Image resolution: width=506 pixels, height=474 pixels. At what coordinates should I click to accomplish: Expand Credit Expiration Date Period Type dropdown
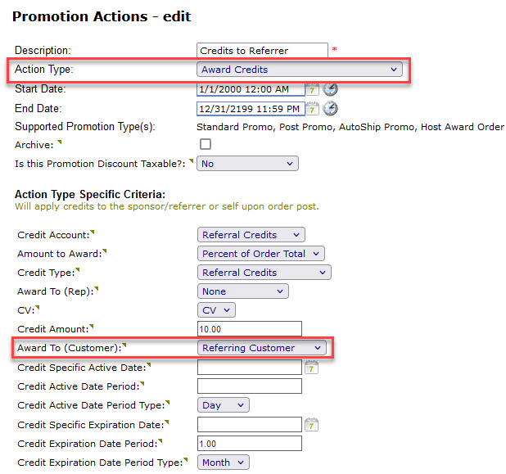tap(223, 463)
